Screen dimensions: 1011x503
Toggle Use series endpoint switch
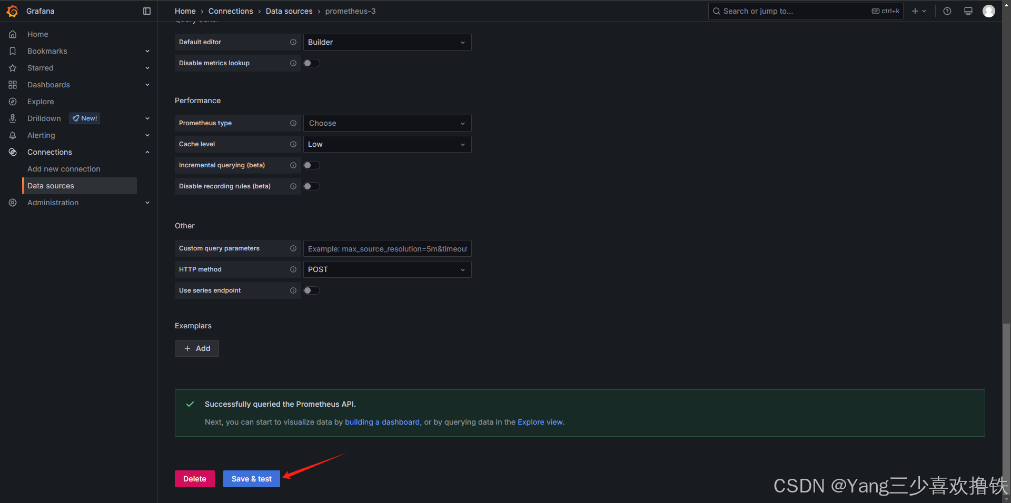click(x=312, y=290)
